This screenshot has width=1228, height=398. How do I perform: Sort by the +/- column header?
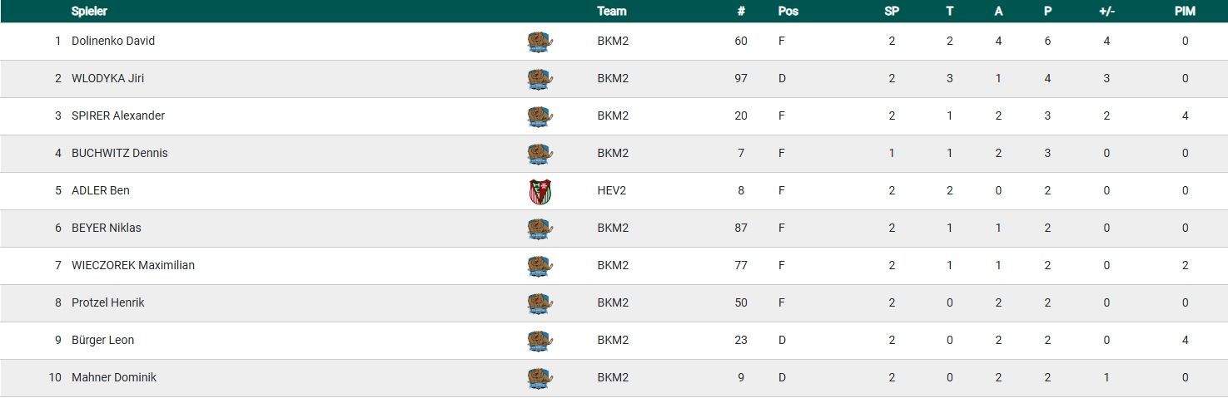[1106, 11]
